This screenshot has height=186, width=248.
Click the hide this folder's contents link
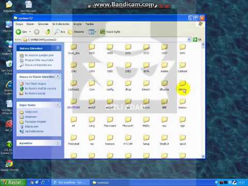pos(39,55)
